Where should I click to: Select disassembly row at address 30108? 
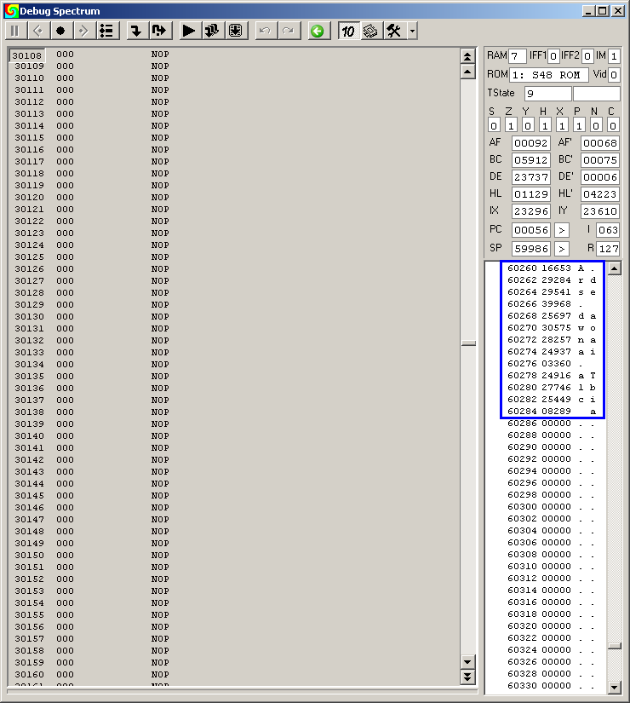click(x=234, y=55)
